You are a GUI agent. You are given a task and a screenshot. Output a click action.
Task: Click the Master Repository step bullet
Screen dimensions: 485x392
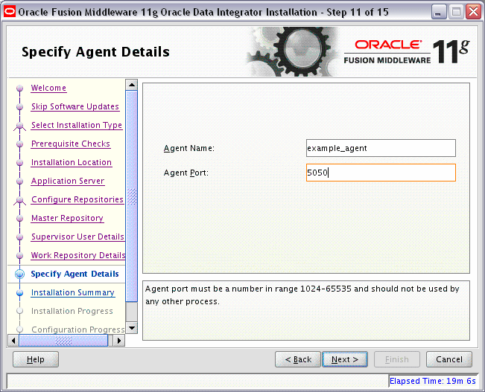[x=20, y=219]
